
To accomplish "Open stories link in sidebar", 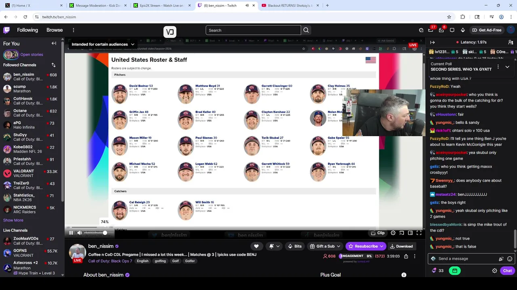I will 32,54.
